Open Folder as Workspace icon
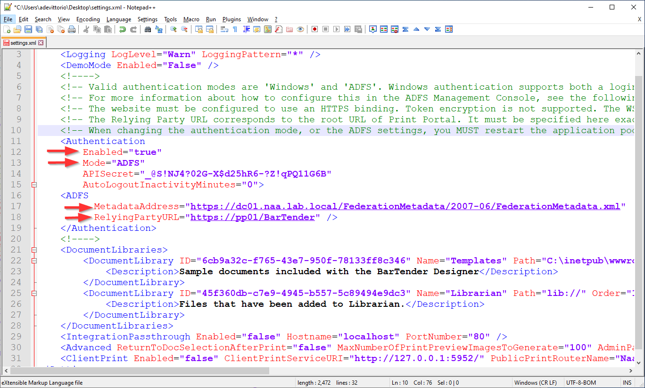Screen dimensions: 645x388 [289, 29]
